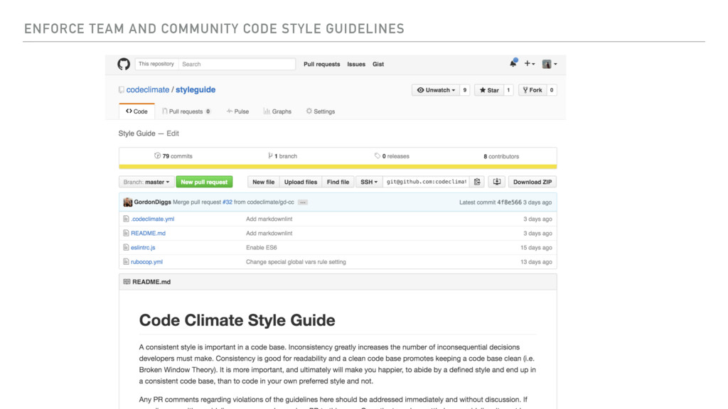Open Issues in top navigation
The width and height of the screenshot is (728, 409).
(356, 64)
